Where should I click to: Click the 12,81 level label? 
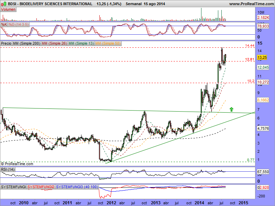[250, 59]
